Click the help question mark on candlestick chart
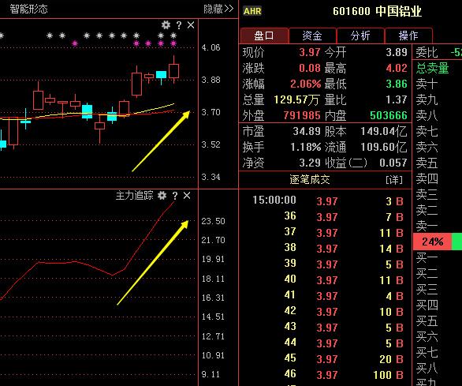The height and width of the screenshot is (386, 462). tap(179, 25)
